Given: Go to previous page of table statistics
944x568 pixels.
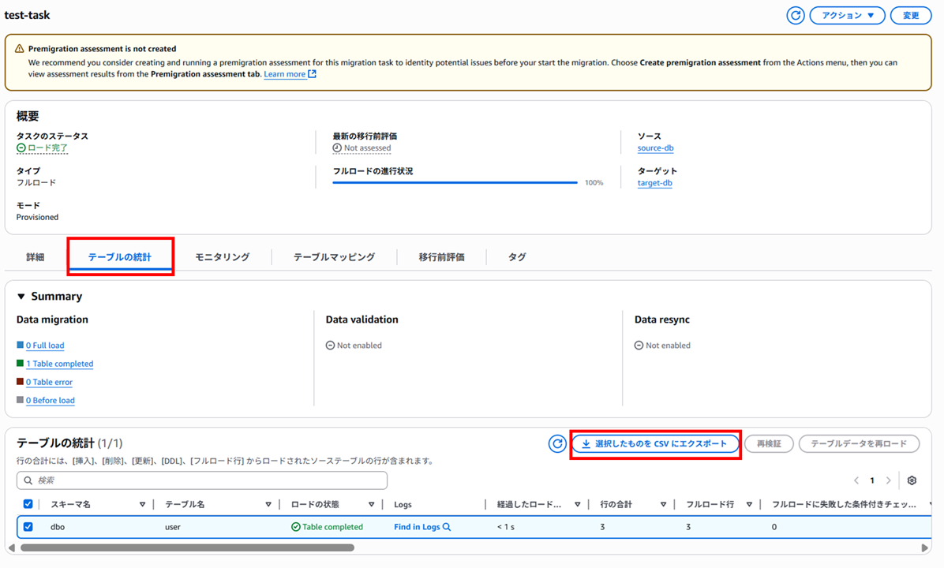Looking at the screenshot, I should coord(856,480).
